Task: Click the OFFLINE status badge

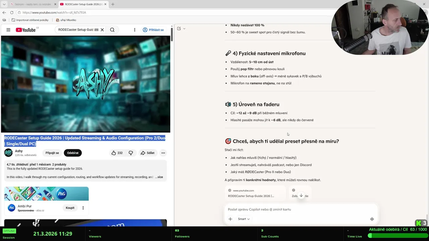Action: pos(9,231)
